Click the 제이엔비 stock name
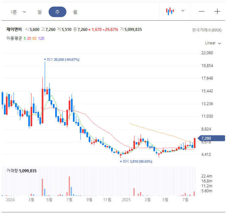Viewport: 228px width, 213px height. [14, 29]
